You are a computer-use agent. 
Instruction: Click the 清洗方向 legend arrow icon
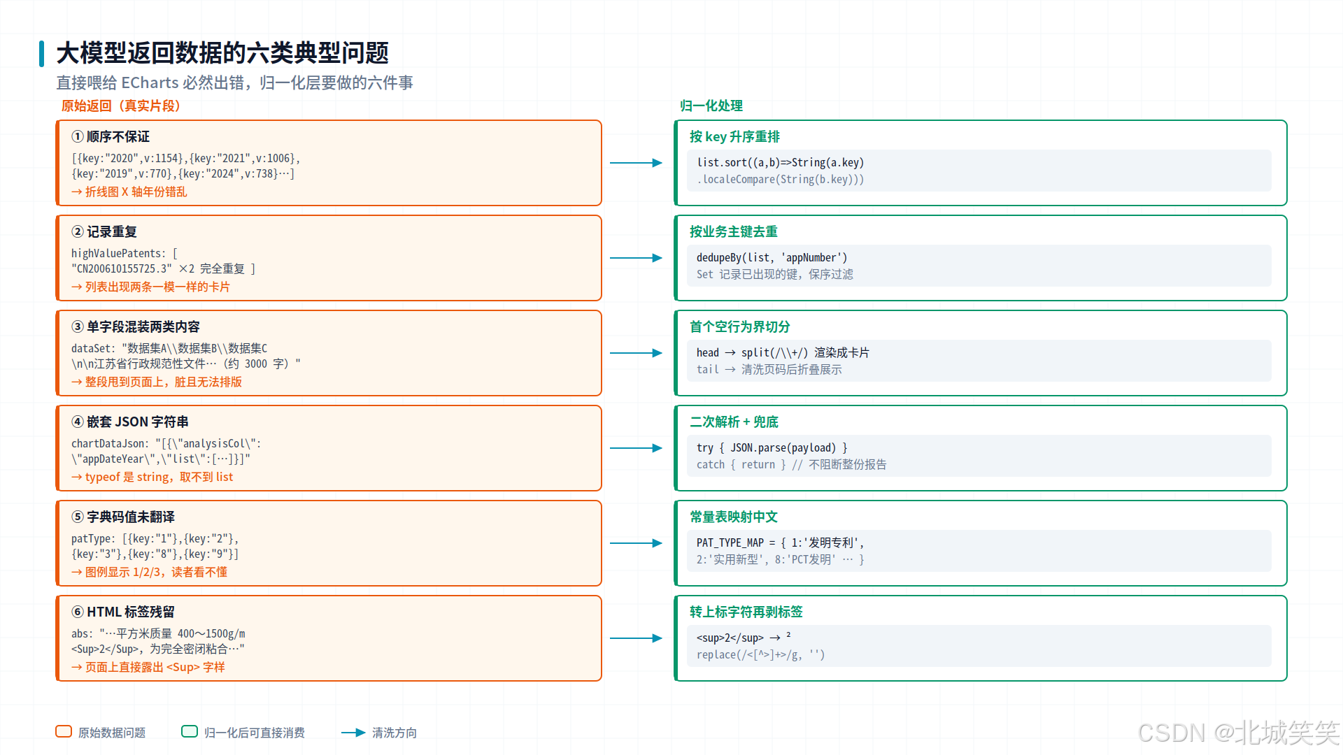tap(353, 733)
